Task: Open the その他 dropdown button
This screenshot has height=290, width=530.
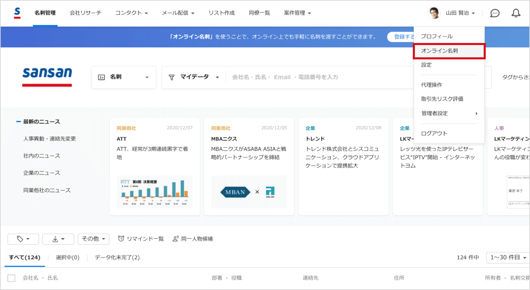Action: click(x=93, y=239)
